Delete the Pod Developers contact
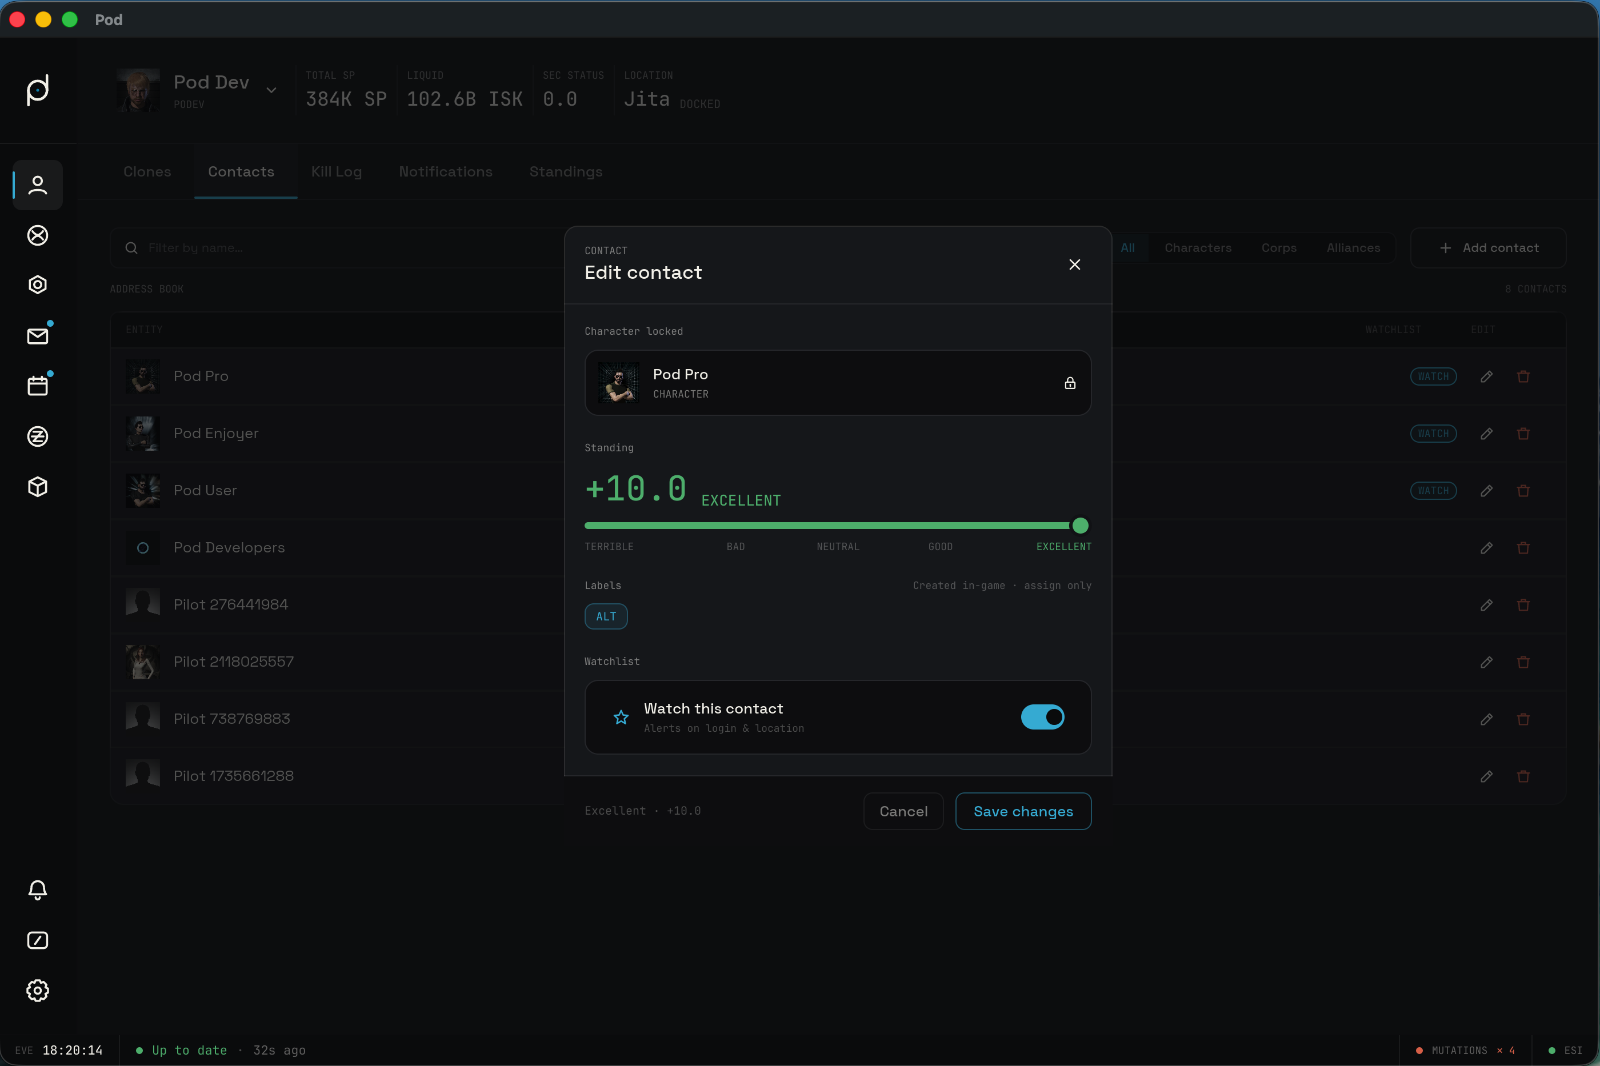Image resolution: width=1600 pixels, height=1066 pixels. 1523,548
